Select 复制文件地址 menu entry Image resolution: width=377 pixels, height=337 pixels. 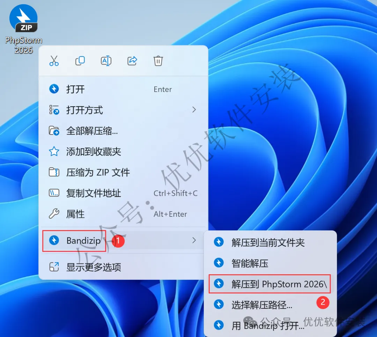click(x=123, y=193)
